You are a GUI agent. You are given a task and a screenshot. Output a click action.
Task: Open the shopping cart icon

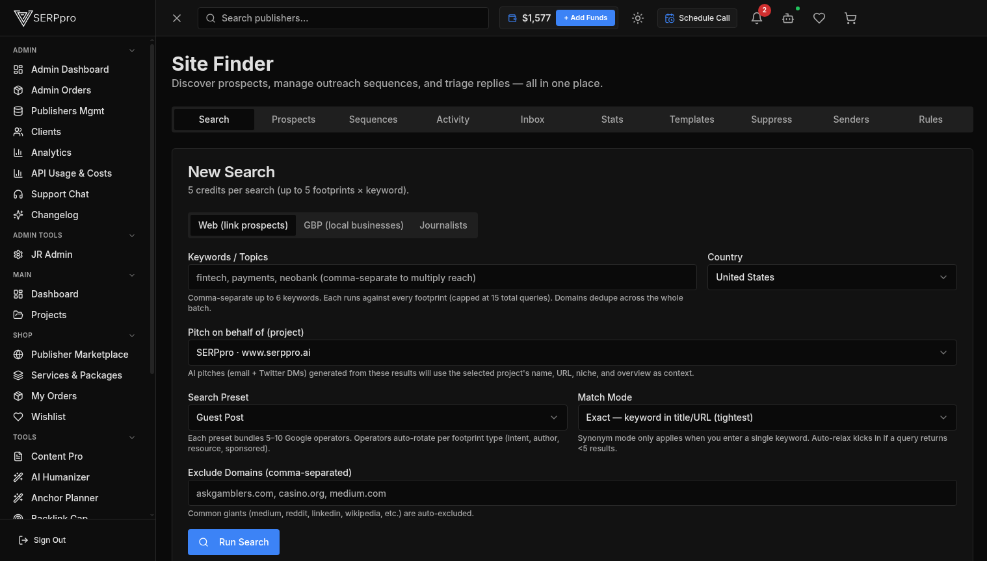(x=850, y=18)
